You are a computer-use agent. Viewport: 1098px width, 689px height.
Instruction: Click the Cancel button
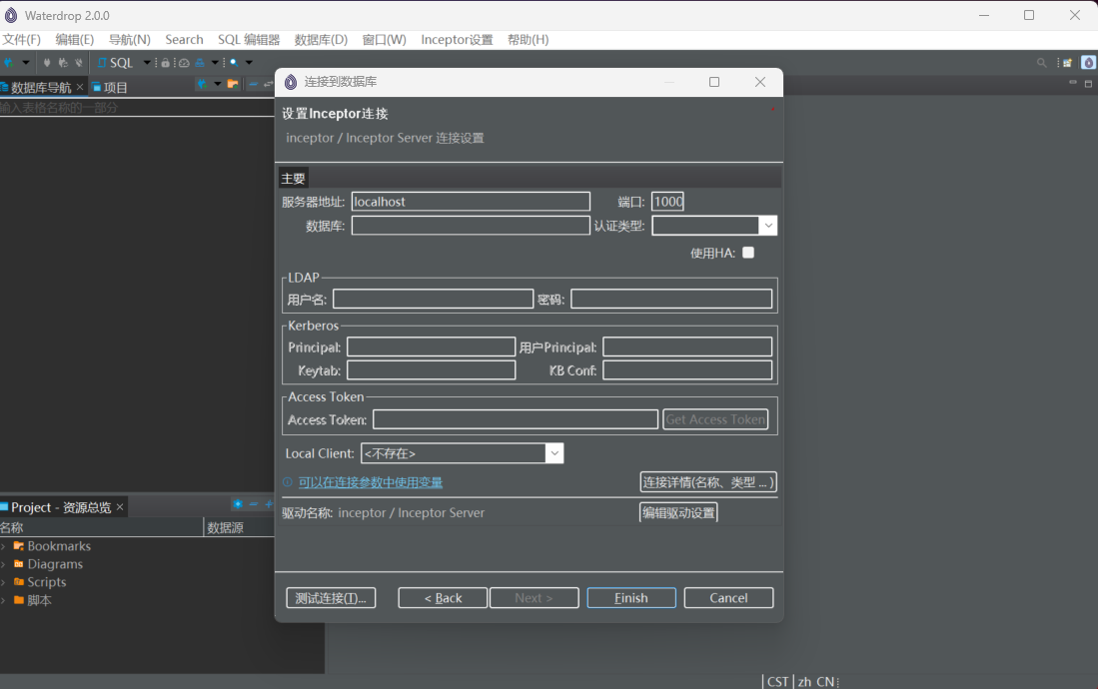tap(728, 598)
